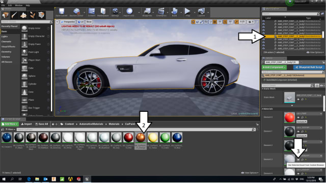This screenshot has height=183, width=326.
Task: Open Settings in the main toolbar
Action: [x=115, y=12]
